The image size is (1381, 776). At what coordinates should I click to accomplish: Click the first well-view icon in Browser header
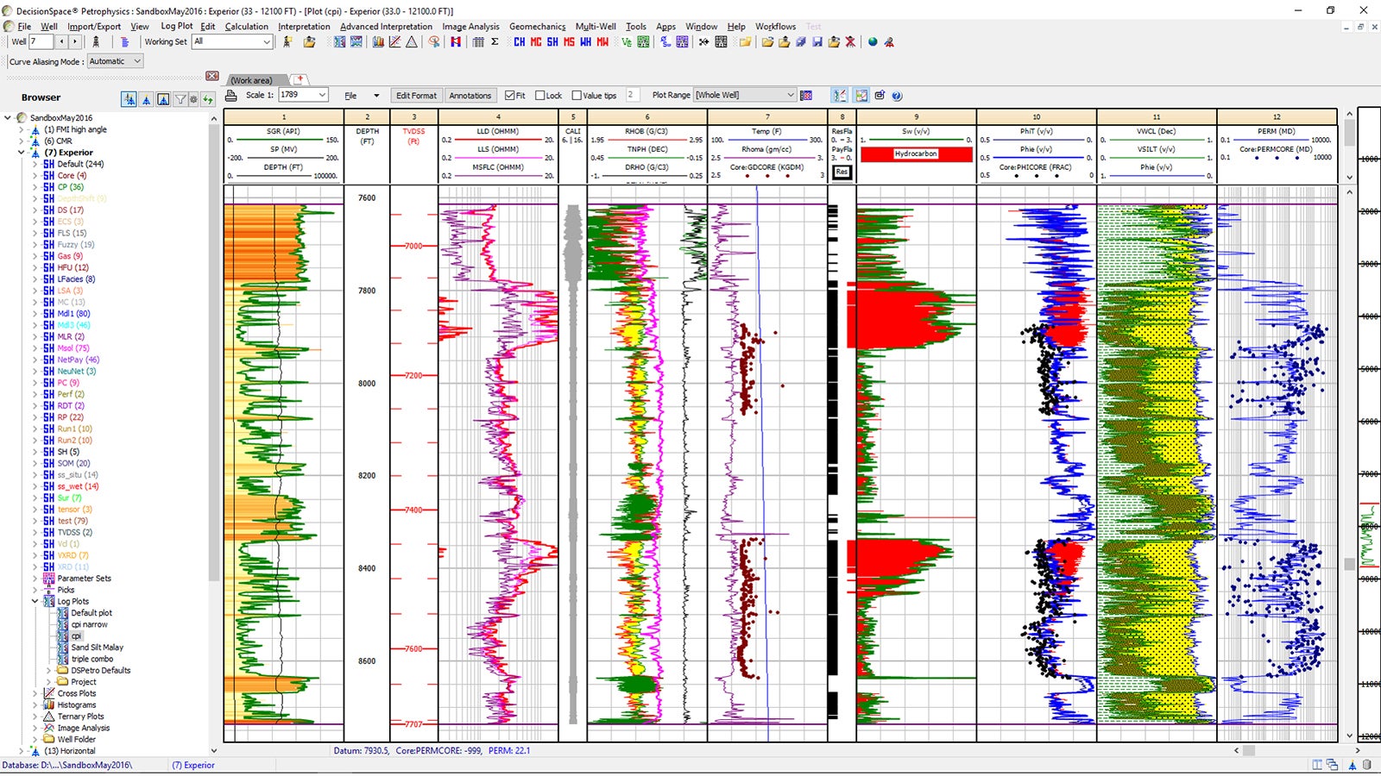pyautogui.click(x=129, y=99)
